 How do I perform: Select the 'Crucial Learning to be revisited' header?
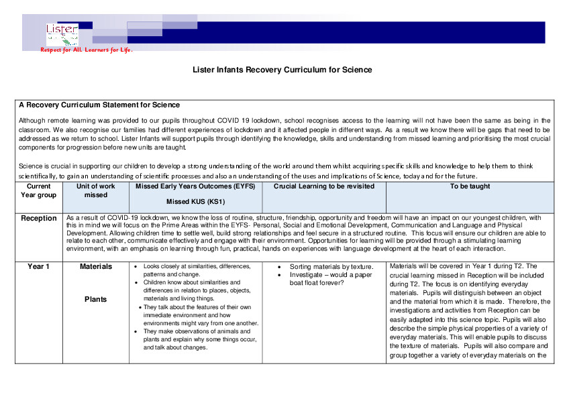point(324,186)
